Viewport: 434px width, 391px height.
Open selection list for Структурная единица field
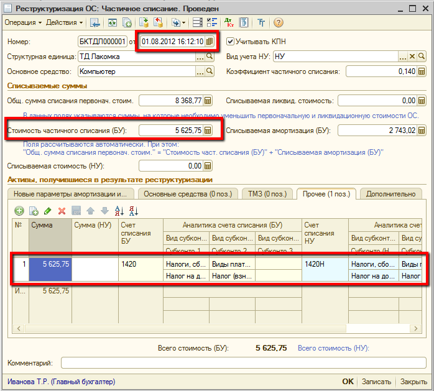pyautogui.click(x=200, y=57)
